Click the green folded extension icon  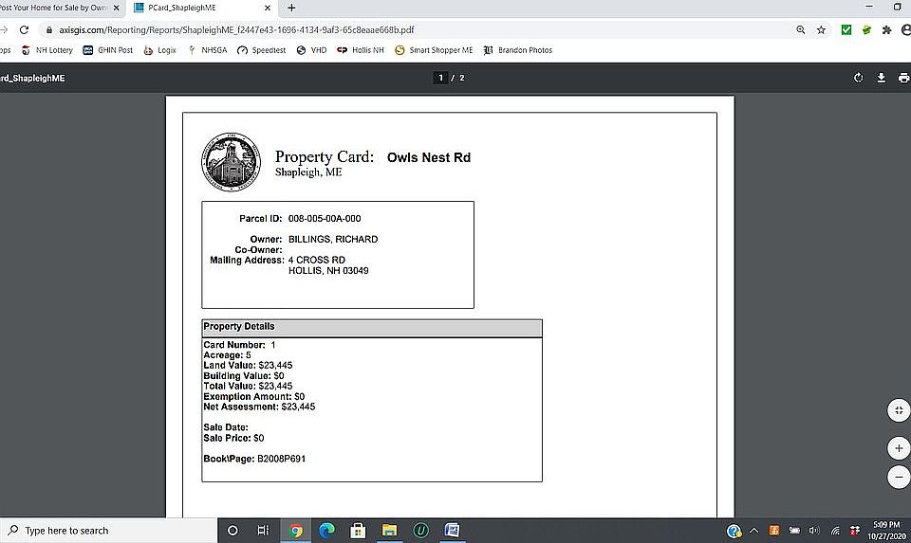click(866, 29)
